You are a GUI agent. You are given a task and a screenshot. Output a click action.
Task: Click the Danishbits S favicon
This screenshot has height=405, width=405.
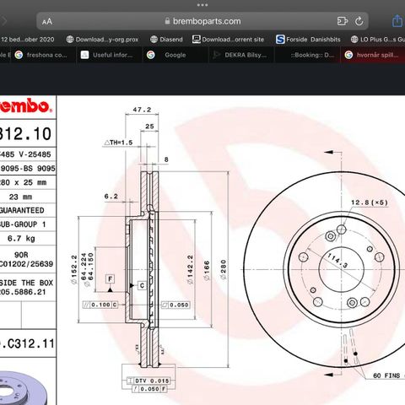[x=280, y=40]
